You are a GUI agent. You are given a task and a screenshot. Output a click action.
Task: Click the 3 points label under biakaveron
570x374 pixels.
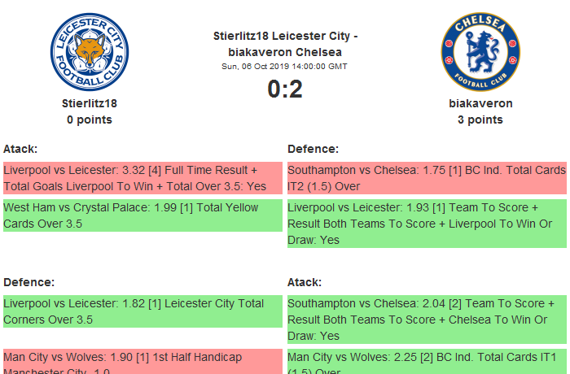tap(480, 120)
